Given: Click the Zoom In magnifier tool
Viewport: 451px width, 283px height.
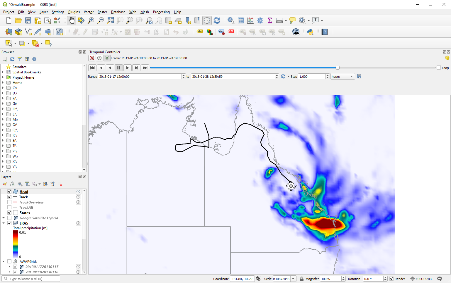Looking at the screenshot, I should 91,20.
